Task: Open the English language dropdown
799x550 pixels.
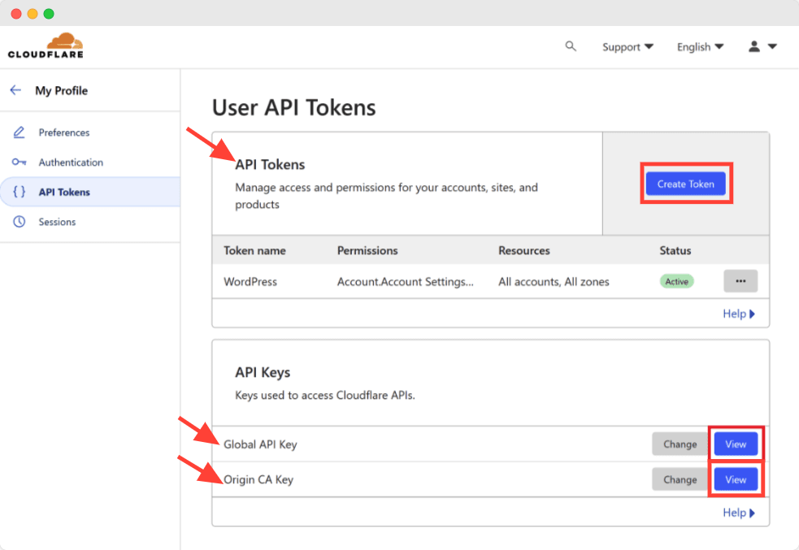Action: (x=699, y=46)
